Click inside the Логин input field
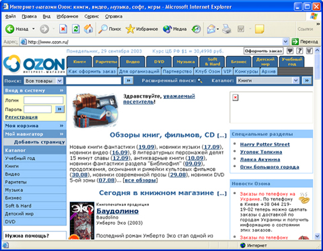This screenshot has width=323, height=251. 44,100
